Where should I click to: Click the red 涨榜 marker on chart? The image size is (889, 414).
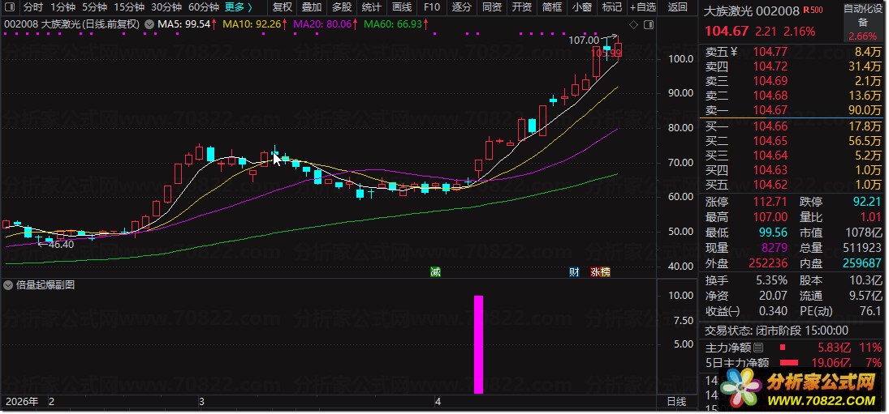[x=601, y=272]
